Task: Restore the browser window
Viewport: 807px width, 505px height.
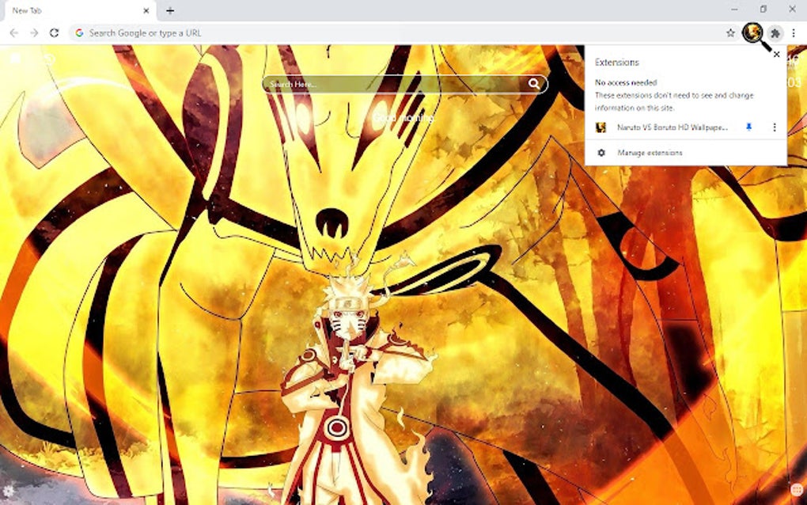Action: coord(763,9)
